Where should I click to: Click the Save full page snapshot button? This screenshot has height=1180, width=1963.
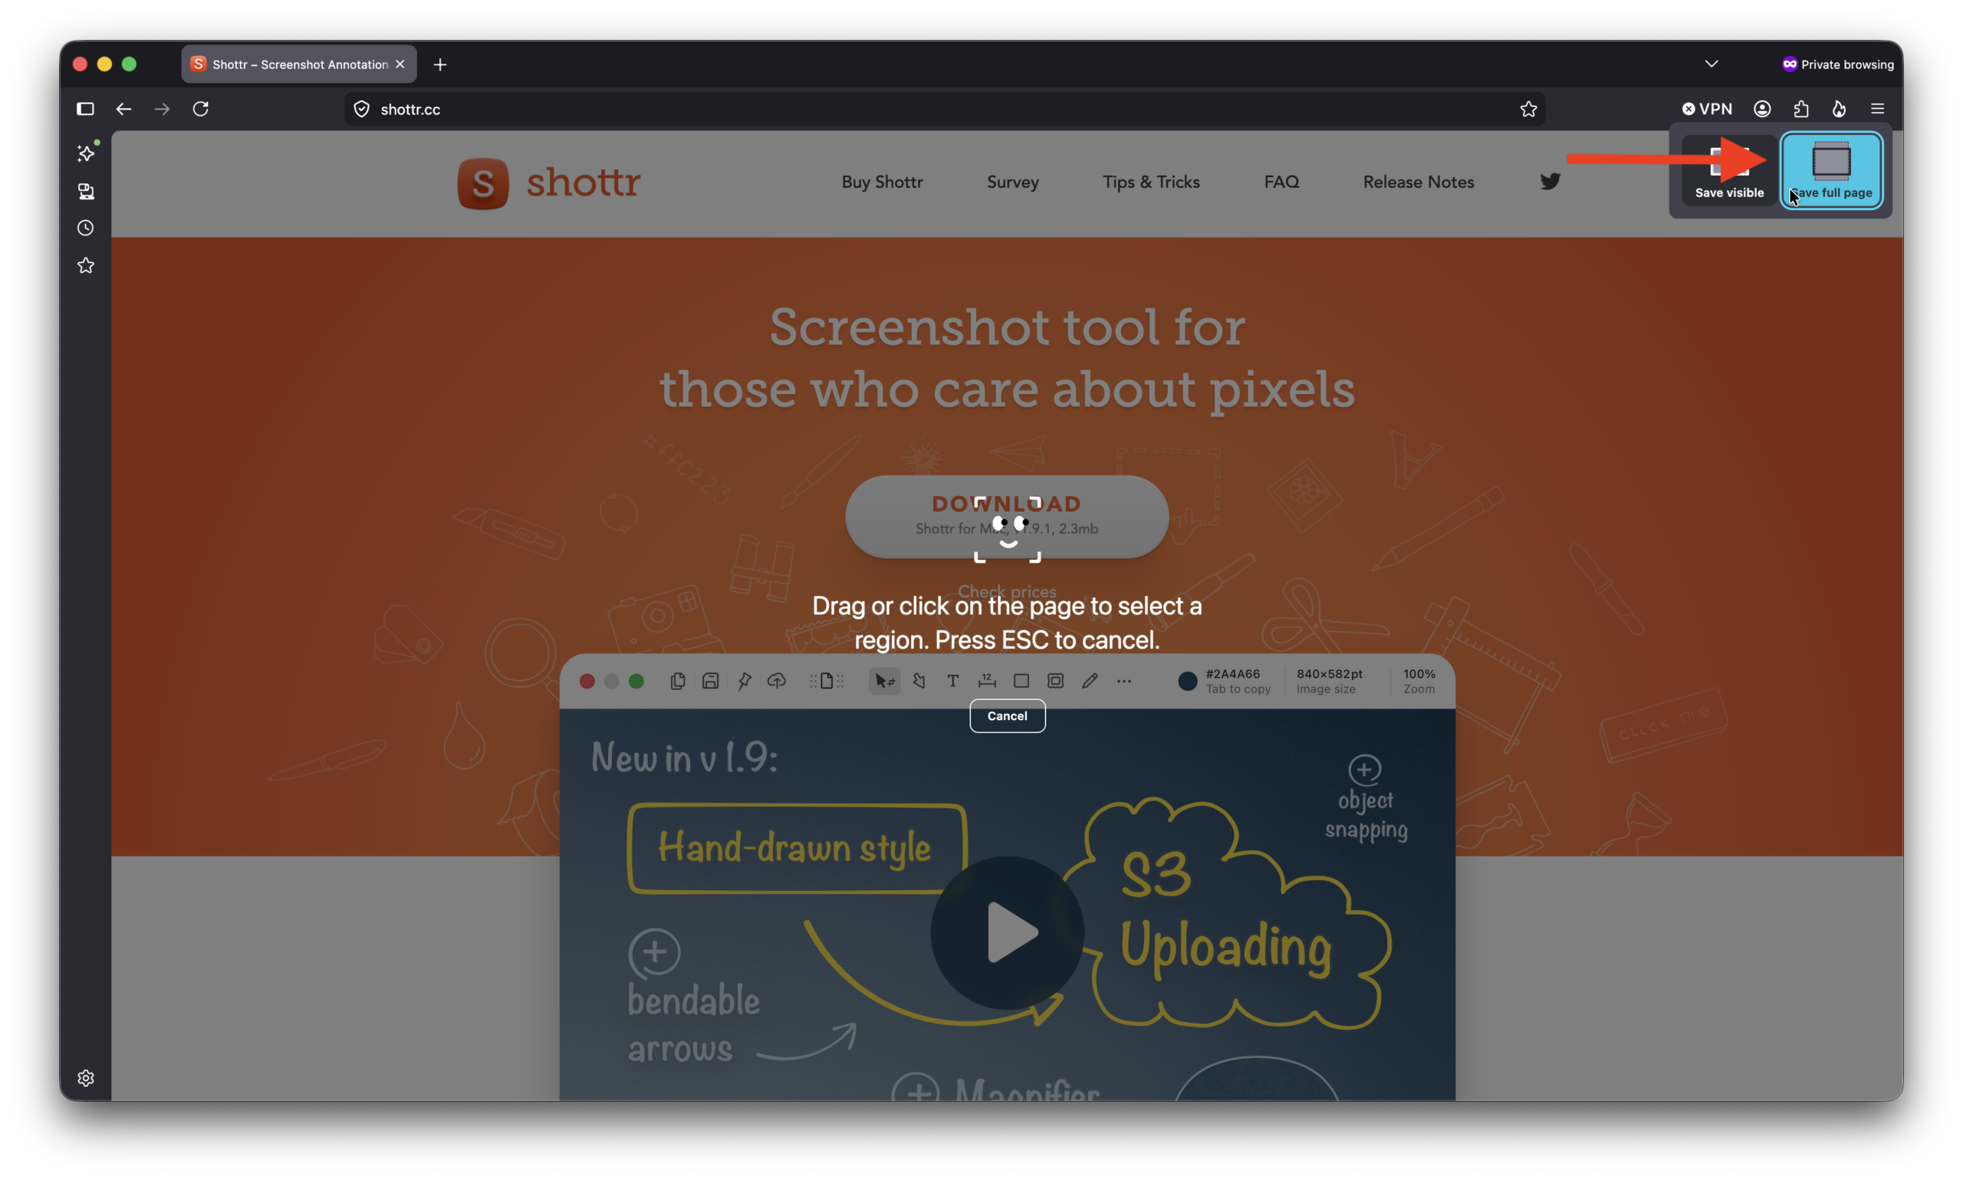point(1830,171)
